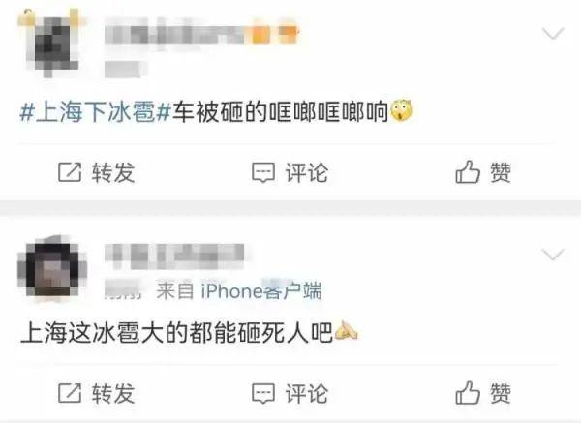
Task: Tap 赞 label on first post
Action: click(501, 172)
